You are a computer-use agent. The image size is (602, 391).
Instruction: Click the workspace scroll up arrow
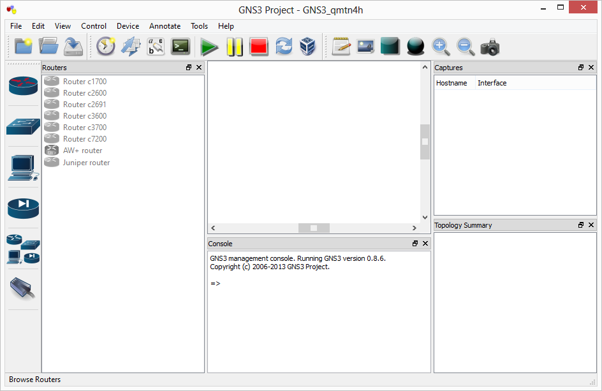tap(425, 67)
